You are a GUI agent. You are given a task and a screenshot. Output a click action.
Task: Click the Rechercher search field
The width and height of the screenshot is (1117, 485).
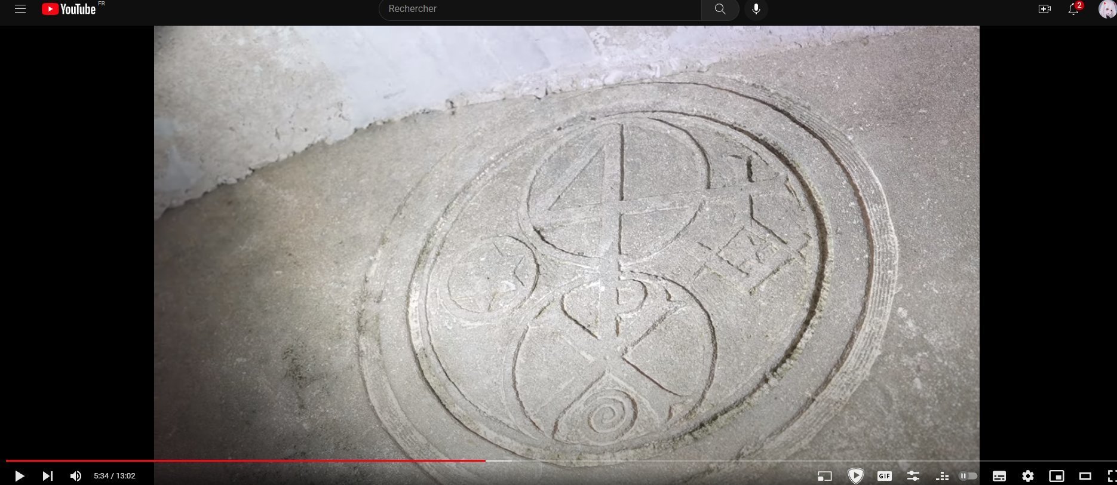(x=540, y=9)
